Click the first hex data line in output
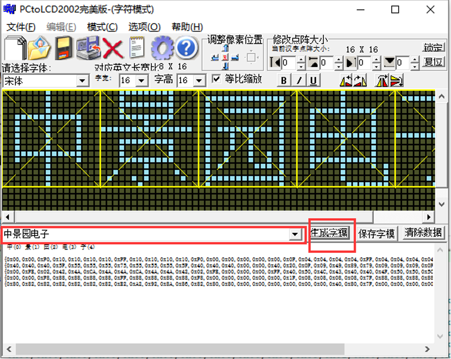Screen dimensions: 451x359 (219, 259)
